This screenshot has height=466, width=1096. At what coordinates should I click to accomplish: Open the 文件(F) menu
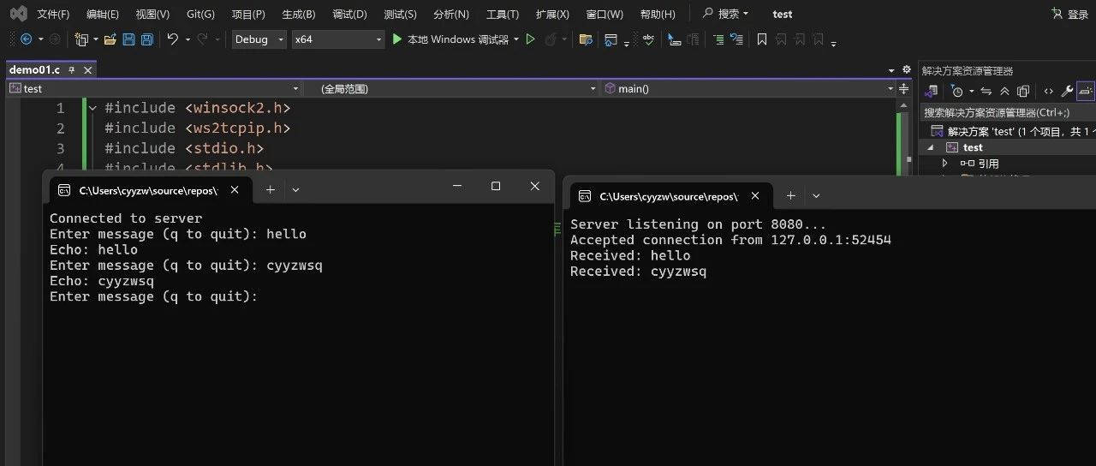[53, 15]
